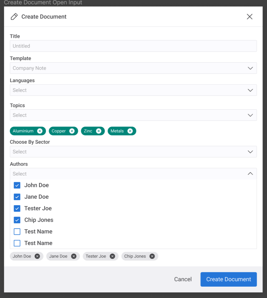Click the pencil icon beside Create Document
Screen dimensions: 267x298
pyautogui.click(x=14, y=16)
